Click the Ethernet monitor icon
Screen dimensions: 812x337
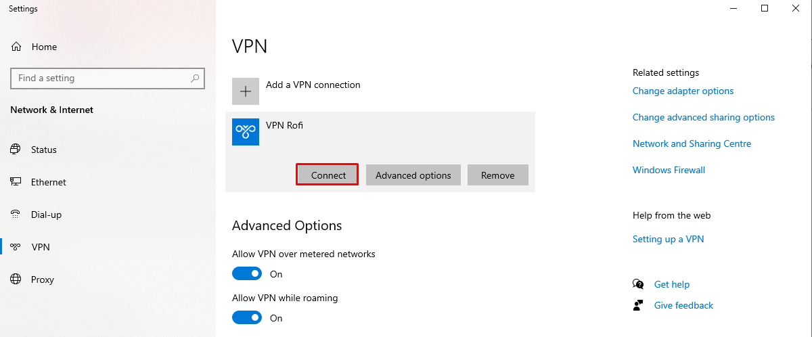pyautogui.click(x=16, y=182)
